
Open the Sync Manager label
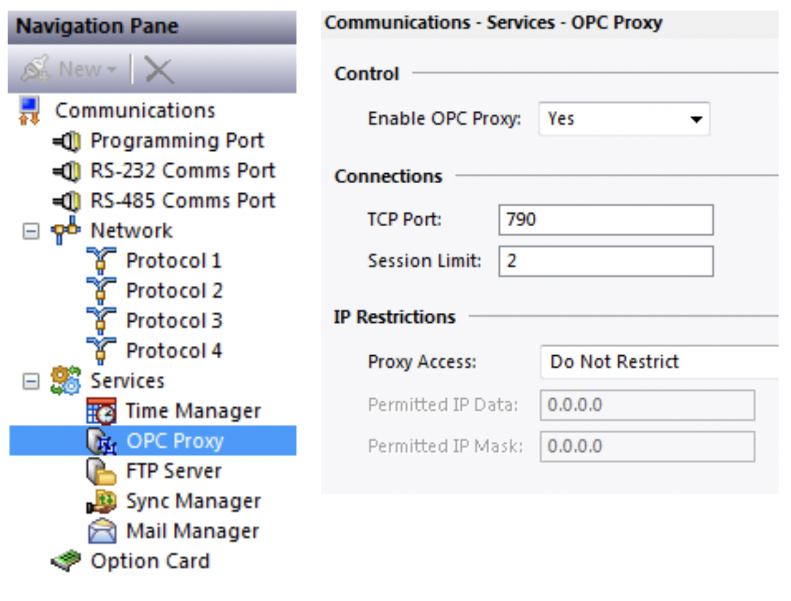click(193, 501)
